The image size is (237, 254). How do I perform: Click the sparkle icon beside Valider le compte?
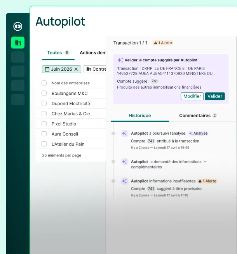[x=120, y=60]
